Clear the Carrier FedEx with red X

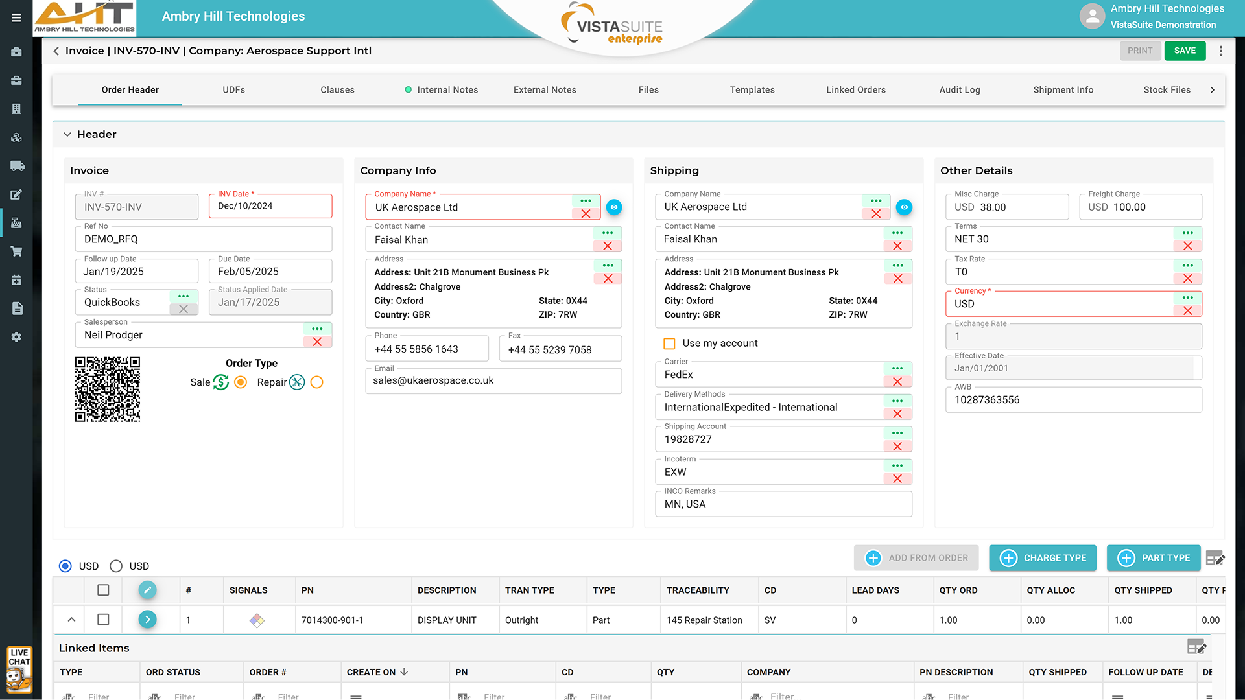point(897,382)
